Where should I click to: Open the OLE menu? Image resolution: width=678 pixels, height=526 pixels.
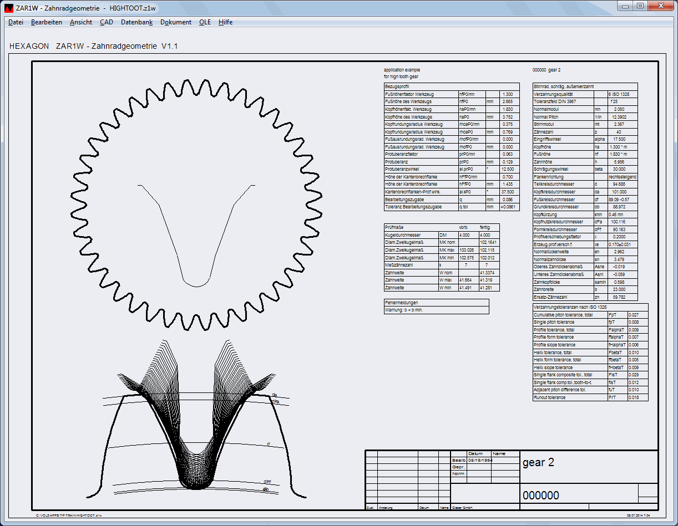click(205, 22)
